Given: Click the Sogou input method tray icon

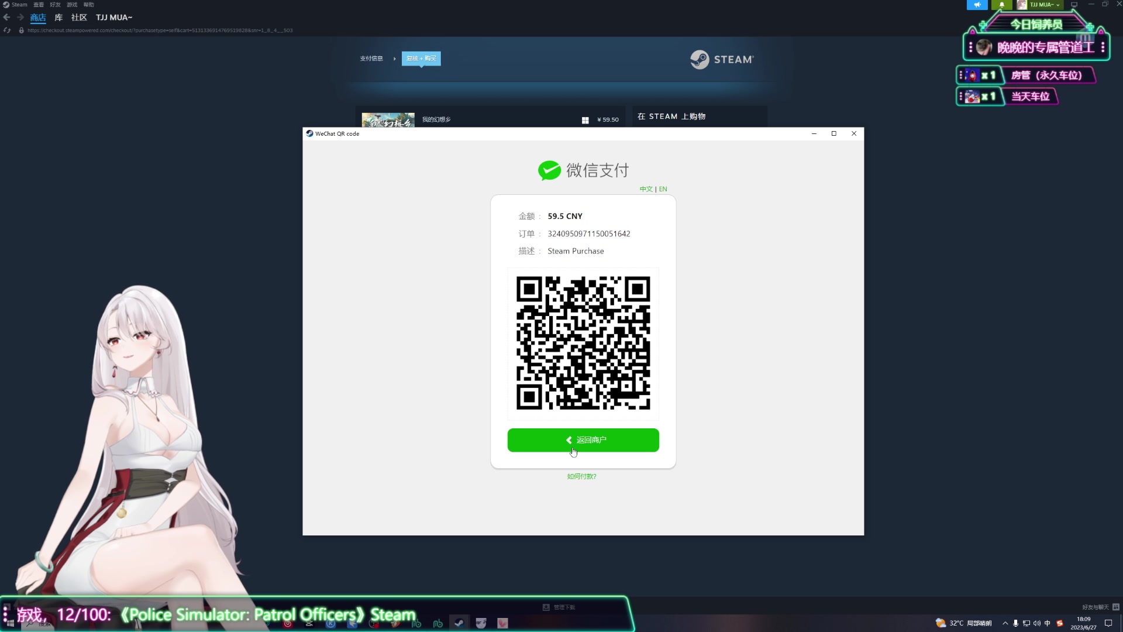Looking at the screenshot, I should pyautogui.click(x=1060, y=623).
